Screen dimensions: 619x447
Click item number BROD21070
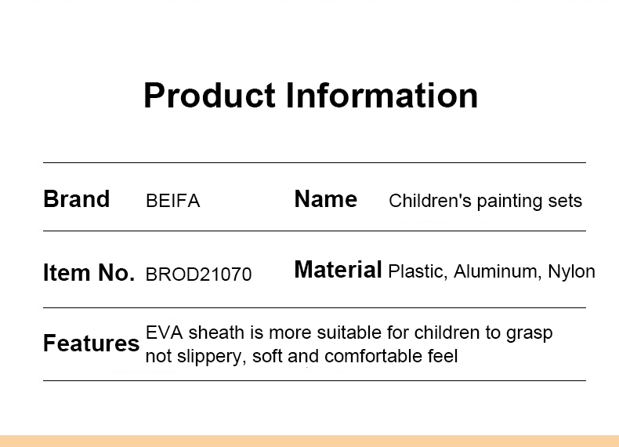[x=198, y=274]
